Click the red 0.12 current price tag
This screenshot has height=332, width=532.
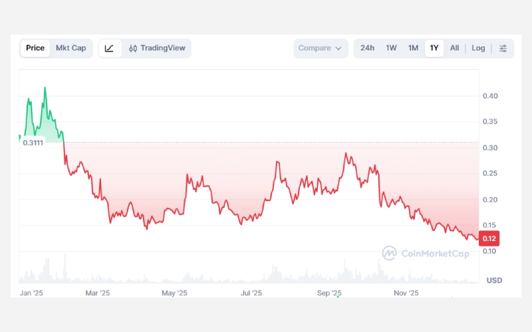(x=488, y=238)
